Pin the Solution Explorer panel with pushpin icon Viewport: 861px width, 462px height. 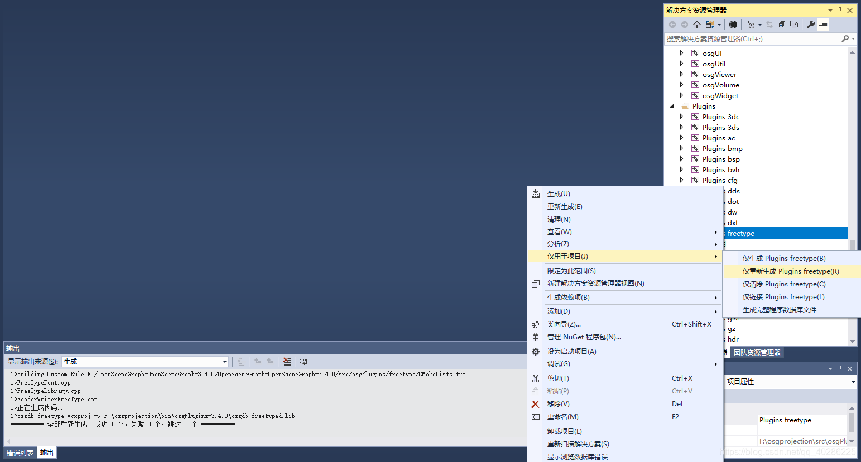pyautogui.click(x=840, y=10)
